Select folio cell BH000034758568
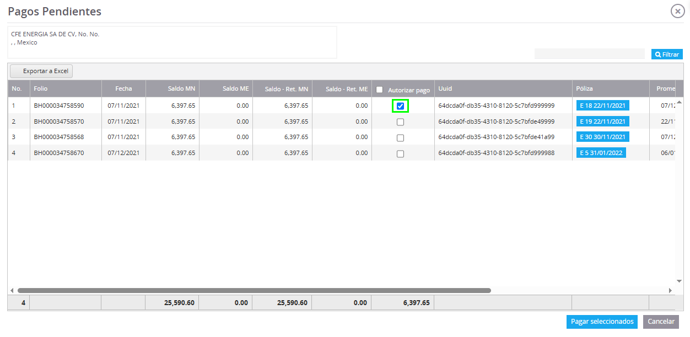Image resolution: width=690 pixels, height=337 pixels. coord(66,137)
